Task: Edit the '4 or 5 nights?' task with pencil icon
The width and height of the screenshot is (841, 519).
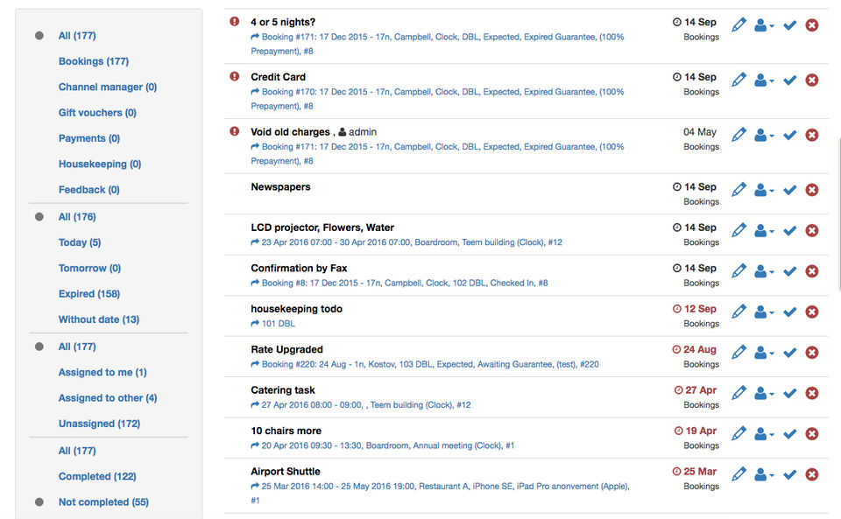Action: [x=739, y=25]
